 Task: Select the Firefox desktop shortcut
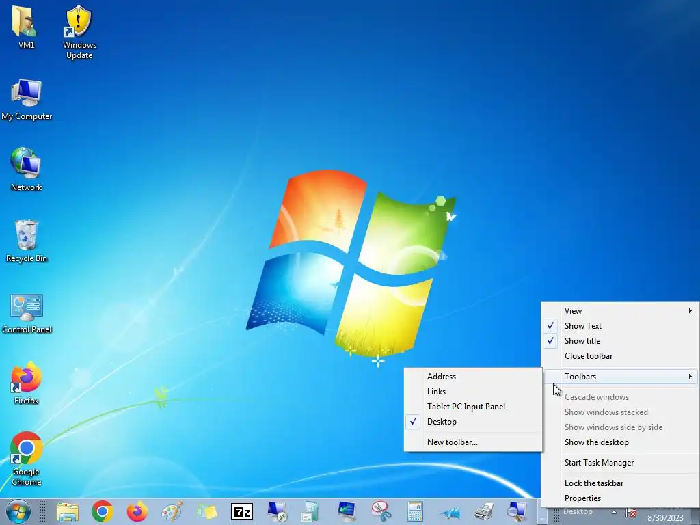(x=27, y=383)
